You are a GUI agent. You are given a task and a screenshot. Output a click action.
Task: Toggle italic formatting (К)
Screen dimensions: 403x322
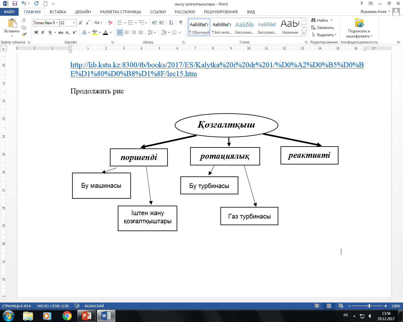pyautogui.click(x=43, y=32)
